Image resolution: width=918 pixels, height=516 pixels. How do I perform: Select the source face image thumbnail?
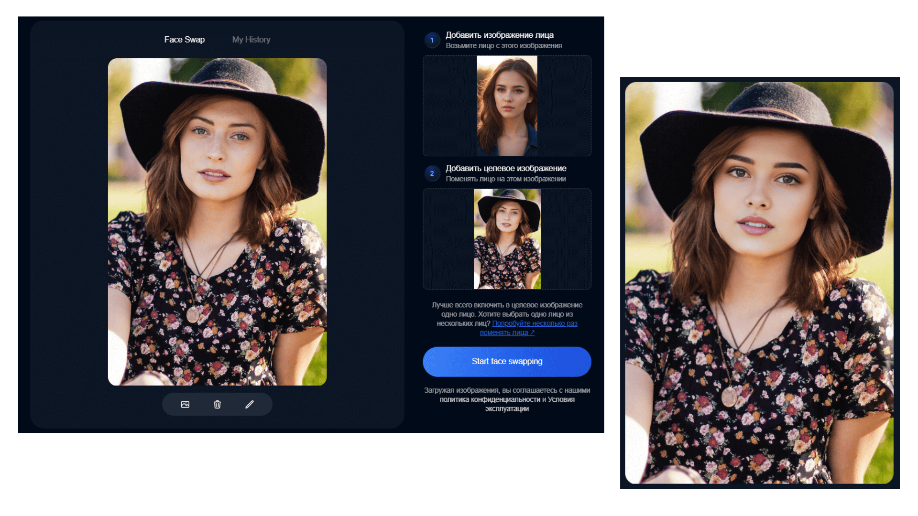[507, 106]
